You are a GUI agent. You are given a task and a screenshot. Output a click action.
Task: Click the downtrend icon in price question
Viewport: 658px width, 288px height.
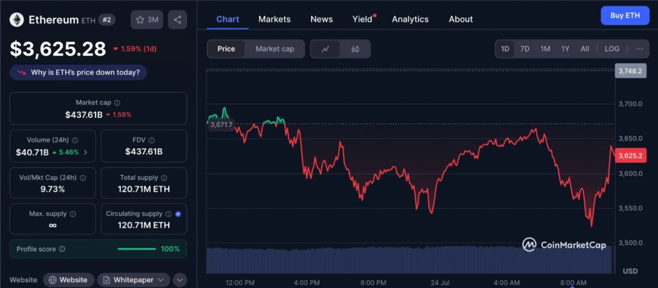(21, 72)
